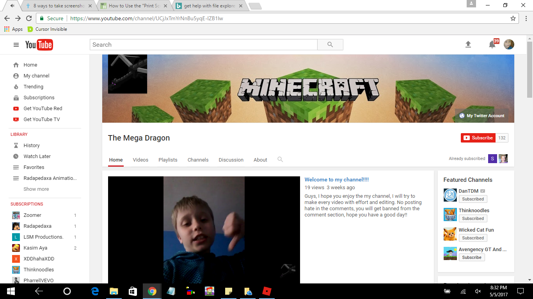Play the featured channel video thumbnail
Image resolution: width=533 pixels, height=299 pixels.
coord(204,230)
